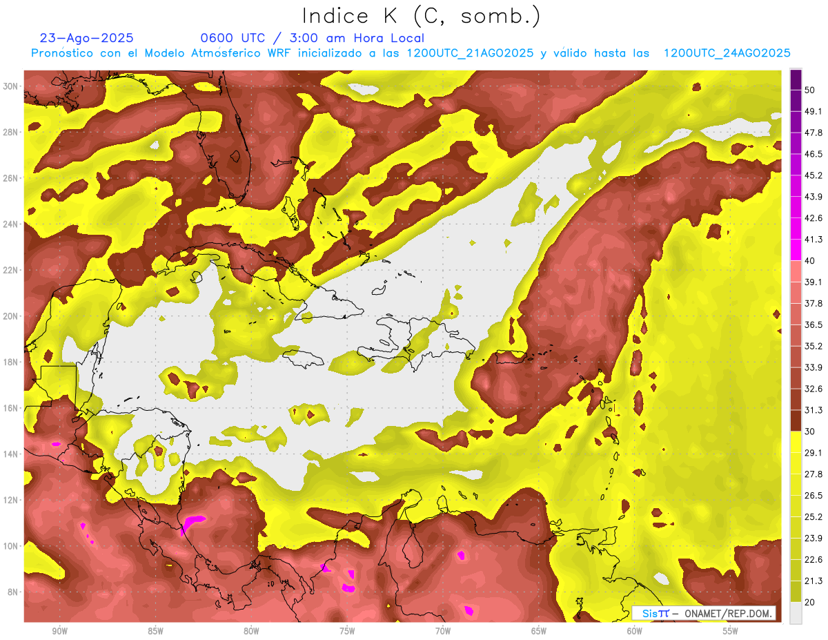Click the colorbar value "43.9"
The width and height of the screenshot is (828, 640).
[x=814, y=197]
